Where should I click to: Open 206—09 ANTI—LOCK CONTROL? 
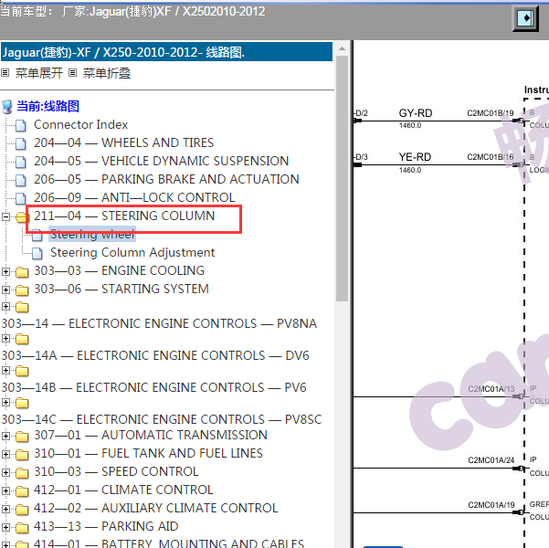[x=134, y=197]
